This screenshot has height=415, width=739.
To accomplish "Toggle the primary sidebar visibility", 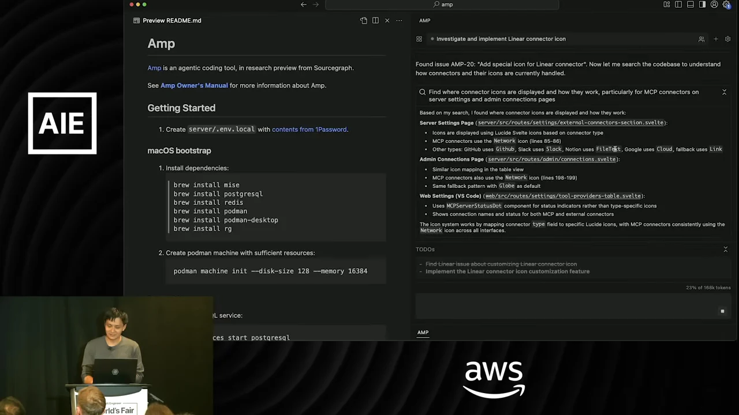I will tap(678, 5).
